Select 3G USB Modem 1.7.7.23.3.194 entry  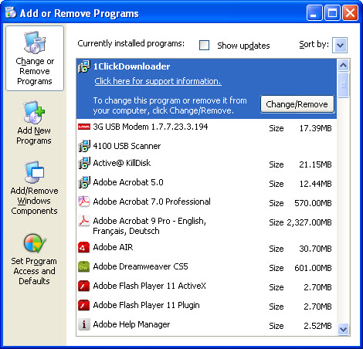click(x=206, y=127)
